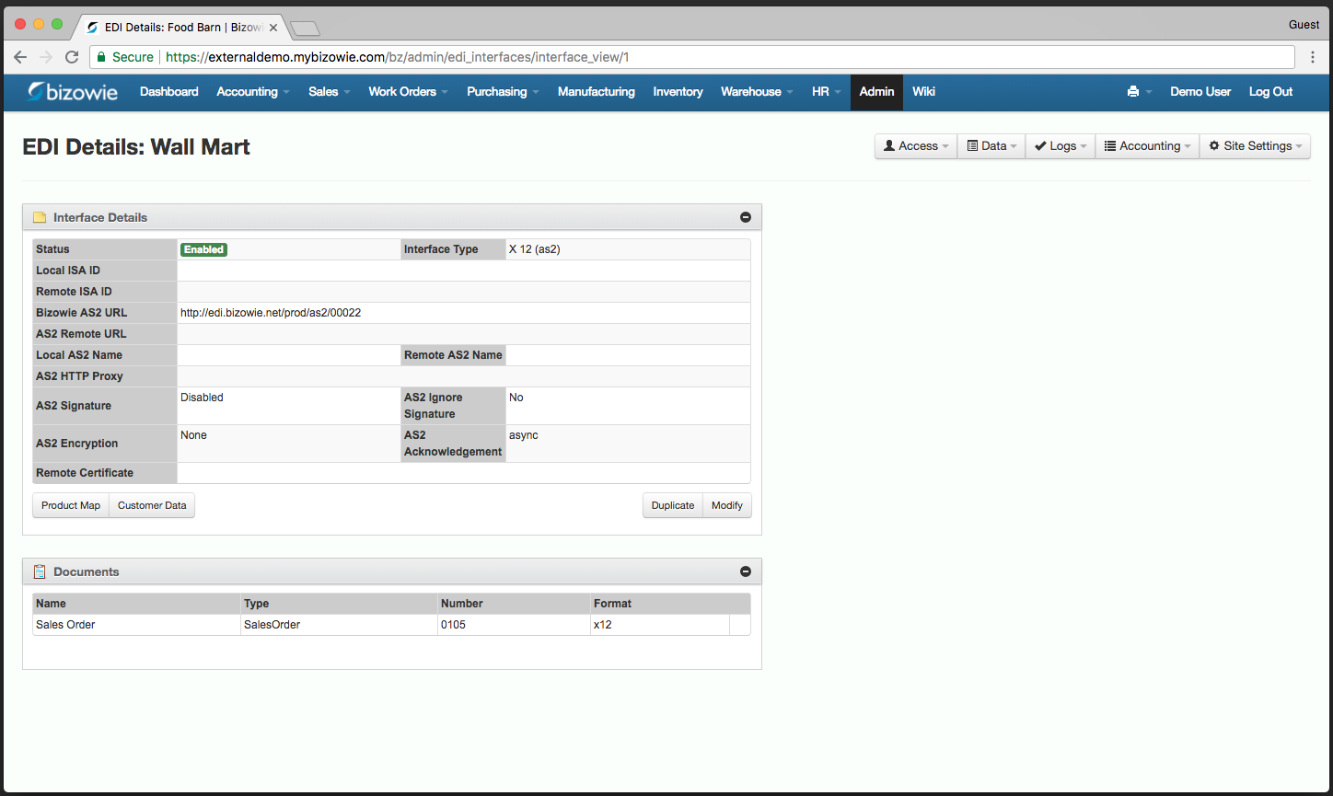
Task: Expand the Work Orders menu
Action: pos(408,92)
